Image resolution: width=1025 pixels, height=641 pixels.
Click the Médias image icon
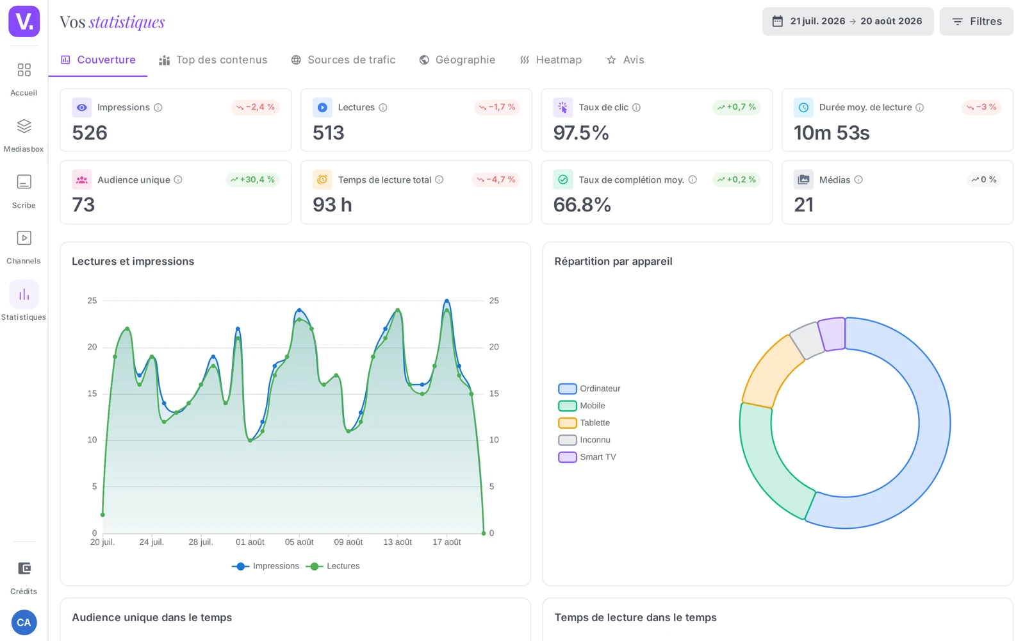(803, 179)
